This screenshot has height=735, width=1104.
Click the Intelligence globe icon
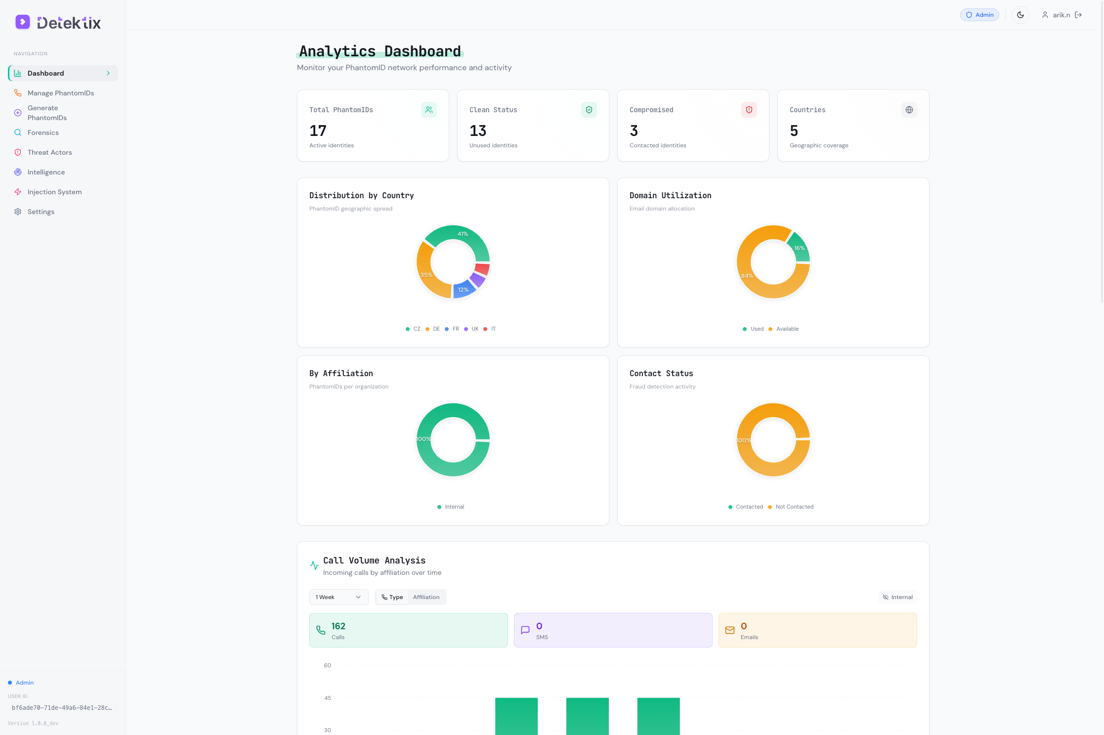tap(18, 172)
